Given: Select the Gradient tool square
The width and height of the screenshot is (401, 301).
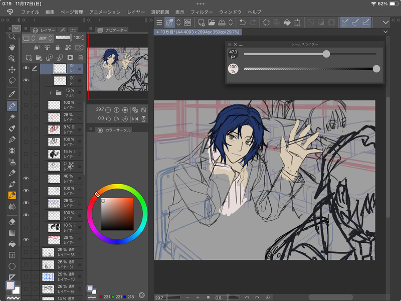Looking at the screenshot, I should tap(12, 233).
